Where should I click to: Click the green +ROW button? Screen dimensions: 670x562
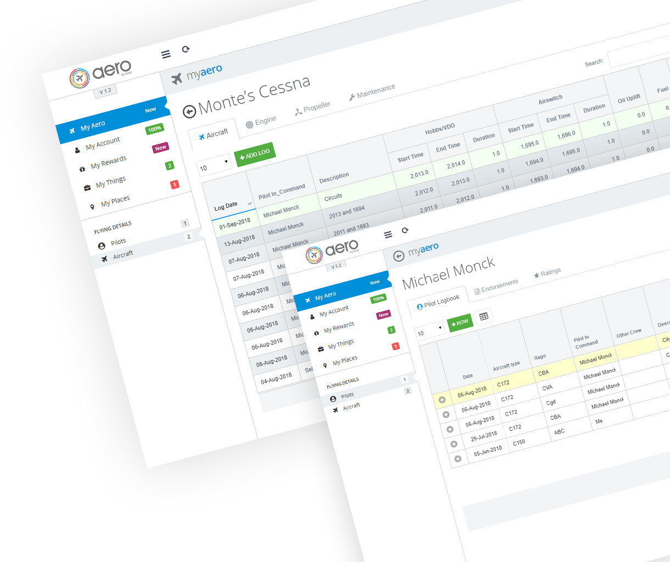[x=460, y=323]
